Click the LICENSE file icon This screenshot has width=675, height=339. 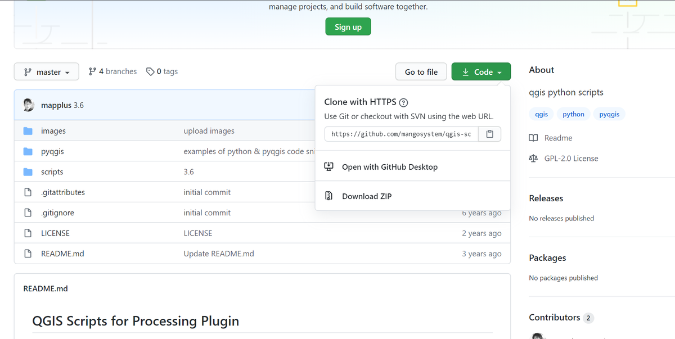(28, 233)
